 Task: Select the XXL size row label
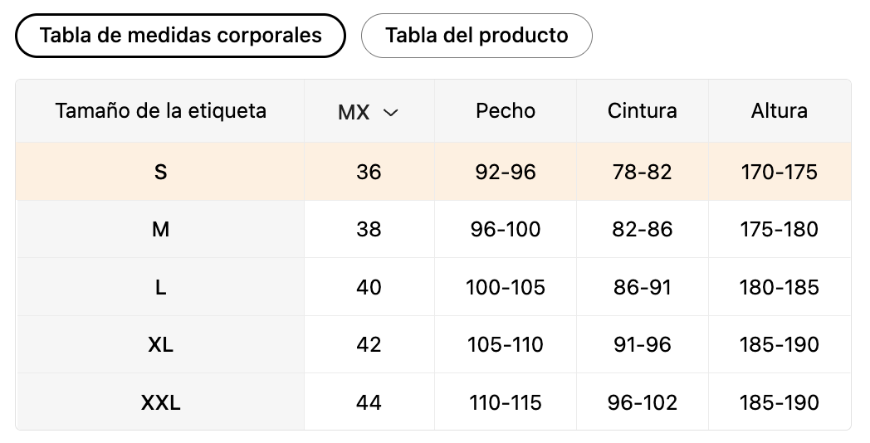click(x=160, y=402)
